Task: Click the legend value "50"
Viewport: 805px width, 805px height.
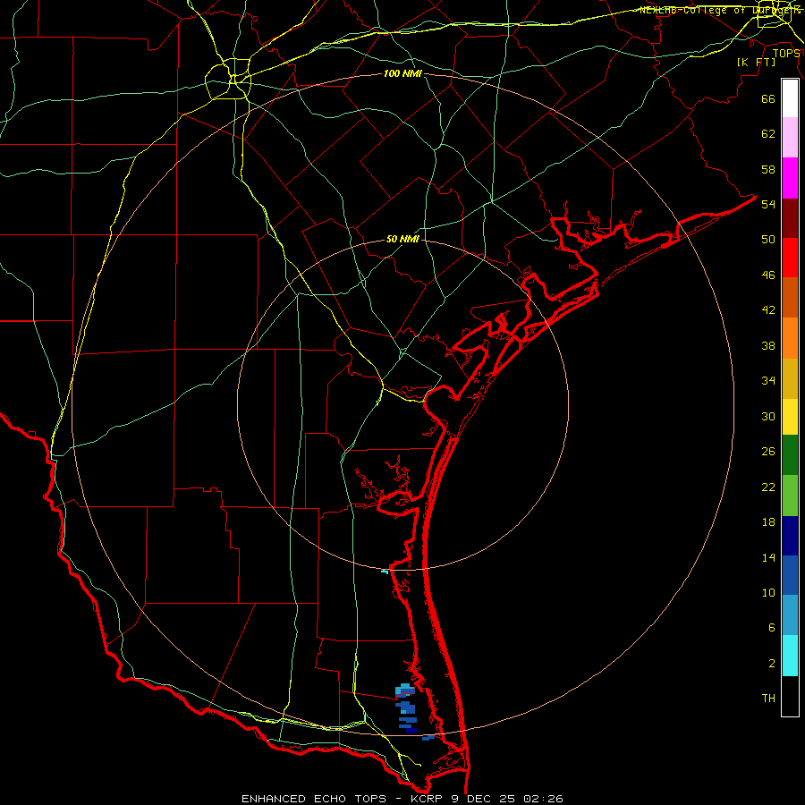Action: pos(768,240)
